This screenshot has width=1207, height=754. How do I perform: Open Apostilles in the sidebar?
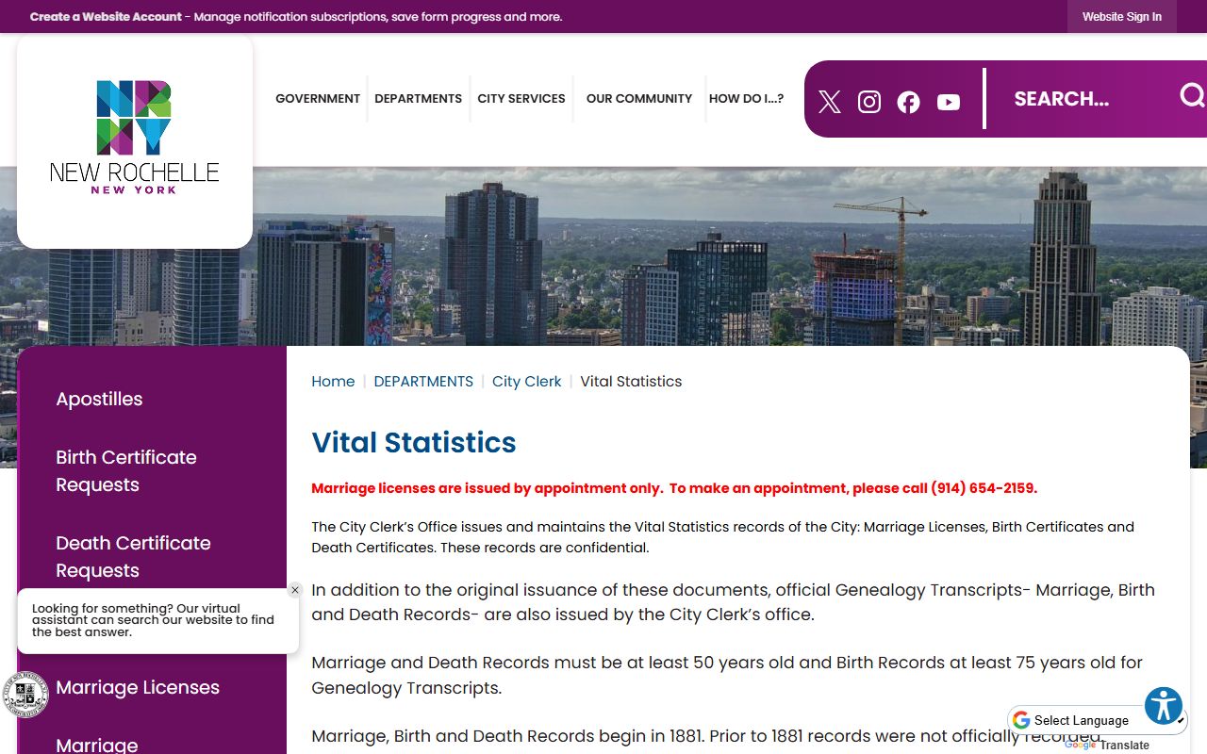coord(99,399)
